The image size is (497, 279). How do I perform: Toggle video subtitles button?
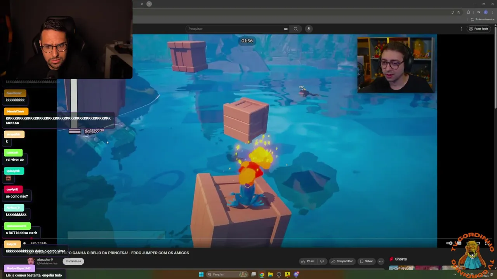459,243
